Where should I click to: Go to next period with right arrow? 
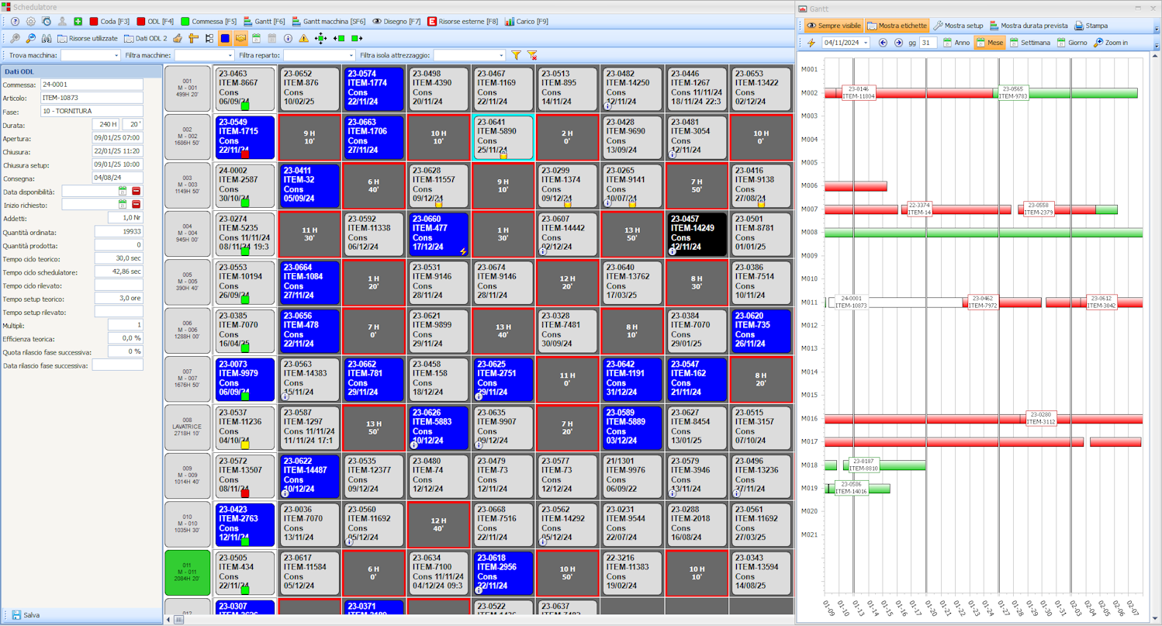coord(898,43)
